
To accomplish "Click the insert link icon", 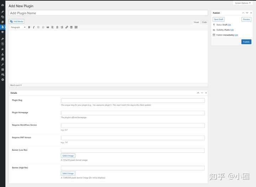I will (x=66, y=27).
